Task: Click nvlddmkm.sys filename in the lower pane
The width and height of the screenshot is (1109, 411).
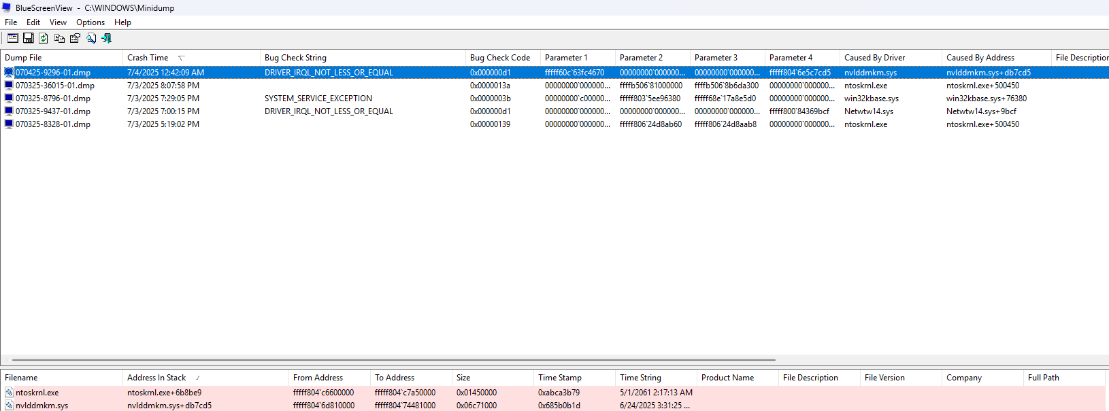Action: click(42, 406)
